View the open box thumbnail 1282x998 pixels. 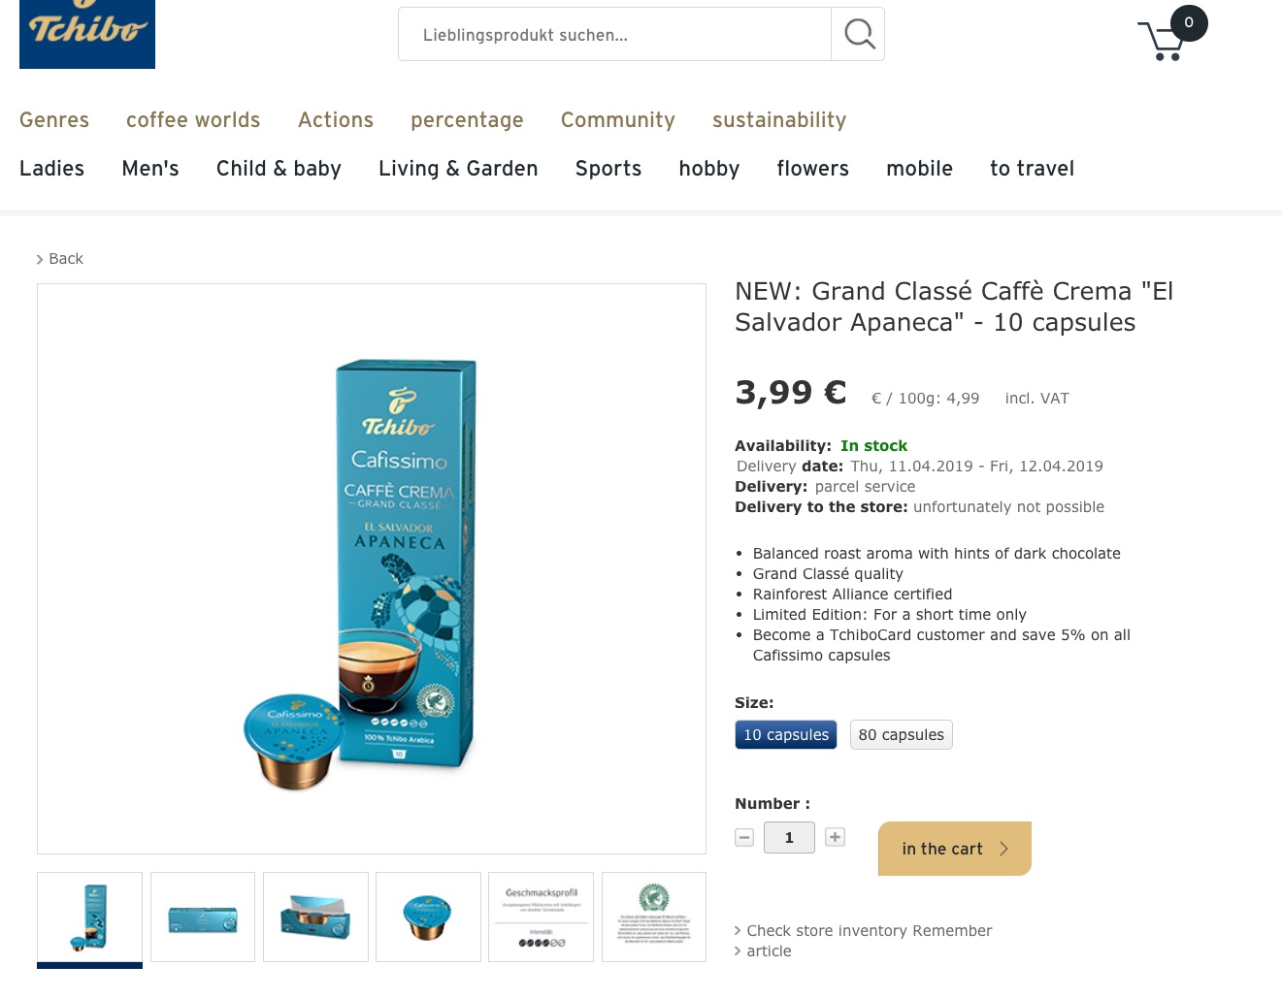tap(315, 918)
